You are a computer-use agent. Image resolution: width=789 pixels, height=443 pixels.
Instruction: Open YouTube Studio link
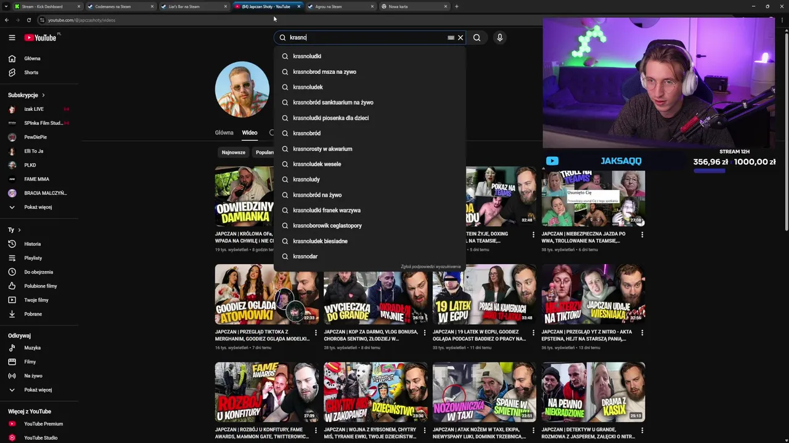coord(39,438)
